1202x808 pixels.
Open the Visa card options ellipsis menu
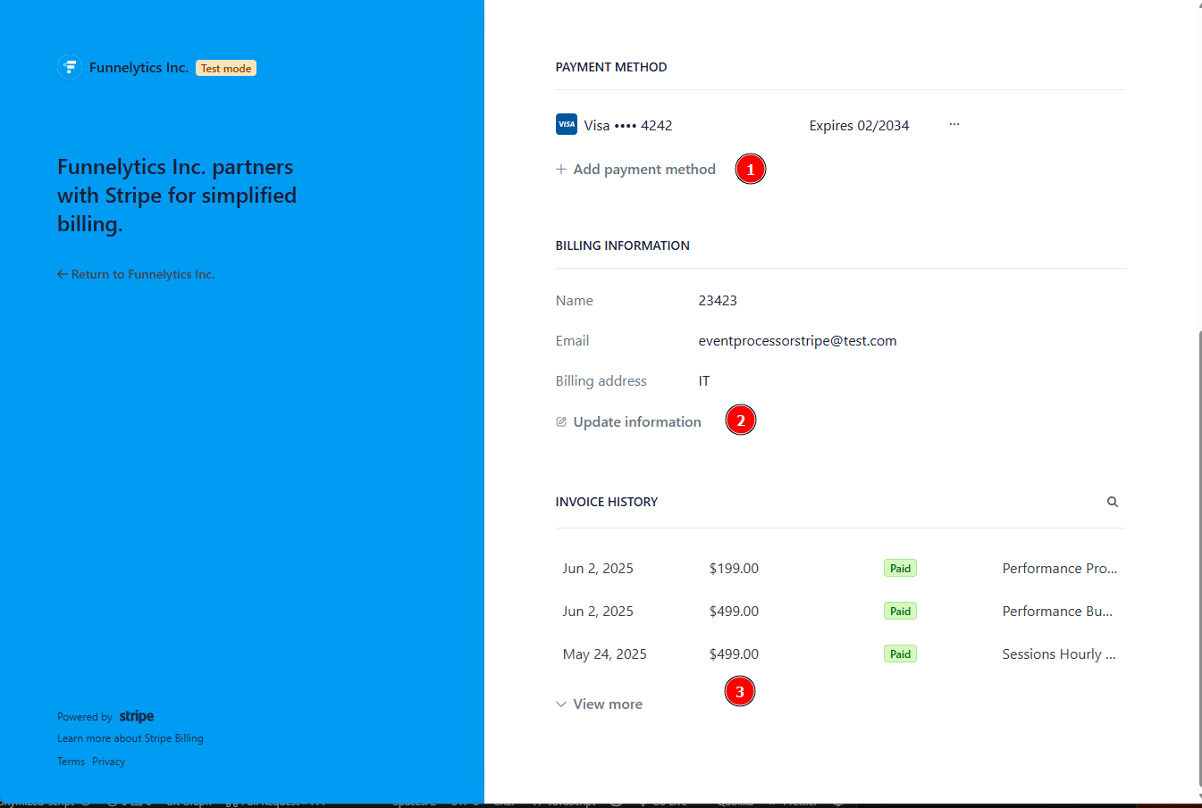click(954, 124)
